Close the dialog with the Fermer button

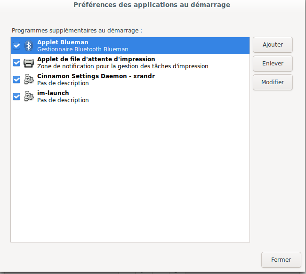[281, 259]
